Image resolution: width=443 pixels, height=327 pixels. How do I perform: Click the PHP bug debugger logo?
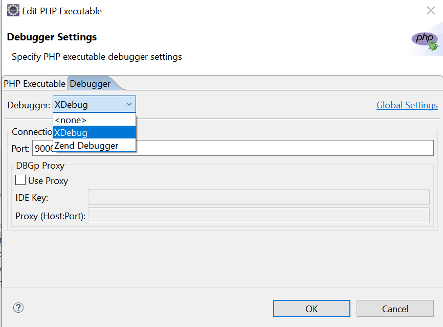[x=425, y=41]
